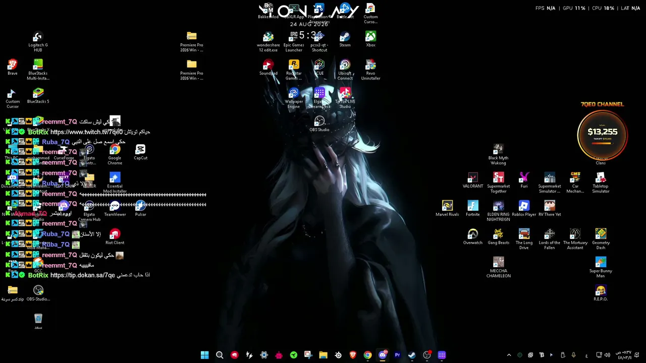
Task: Launch Epic Games Launcher desktop shortcut
Action: pyautogui.click(x=294, y=42)
